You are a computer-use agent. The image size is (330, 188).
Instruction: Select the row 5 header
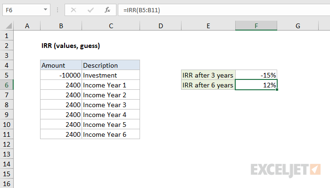[7, 75]
